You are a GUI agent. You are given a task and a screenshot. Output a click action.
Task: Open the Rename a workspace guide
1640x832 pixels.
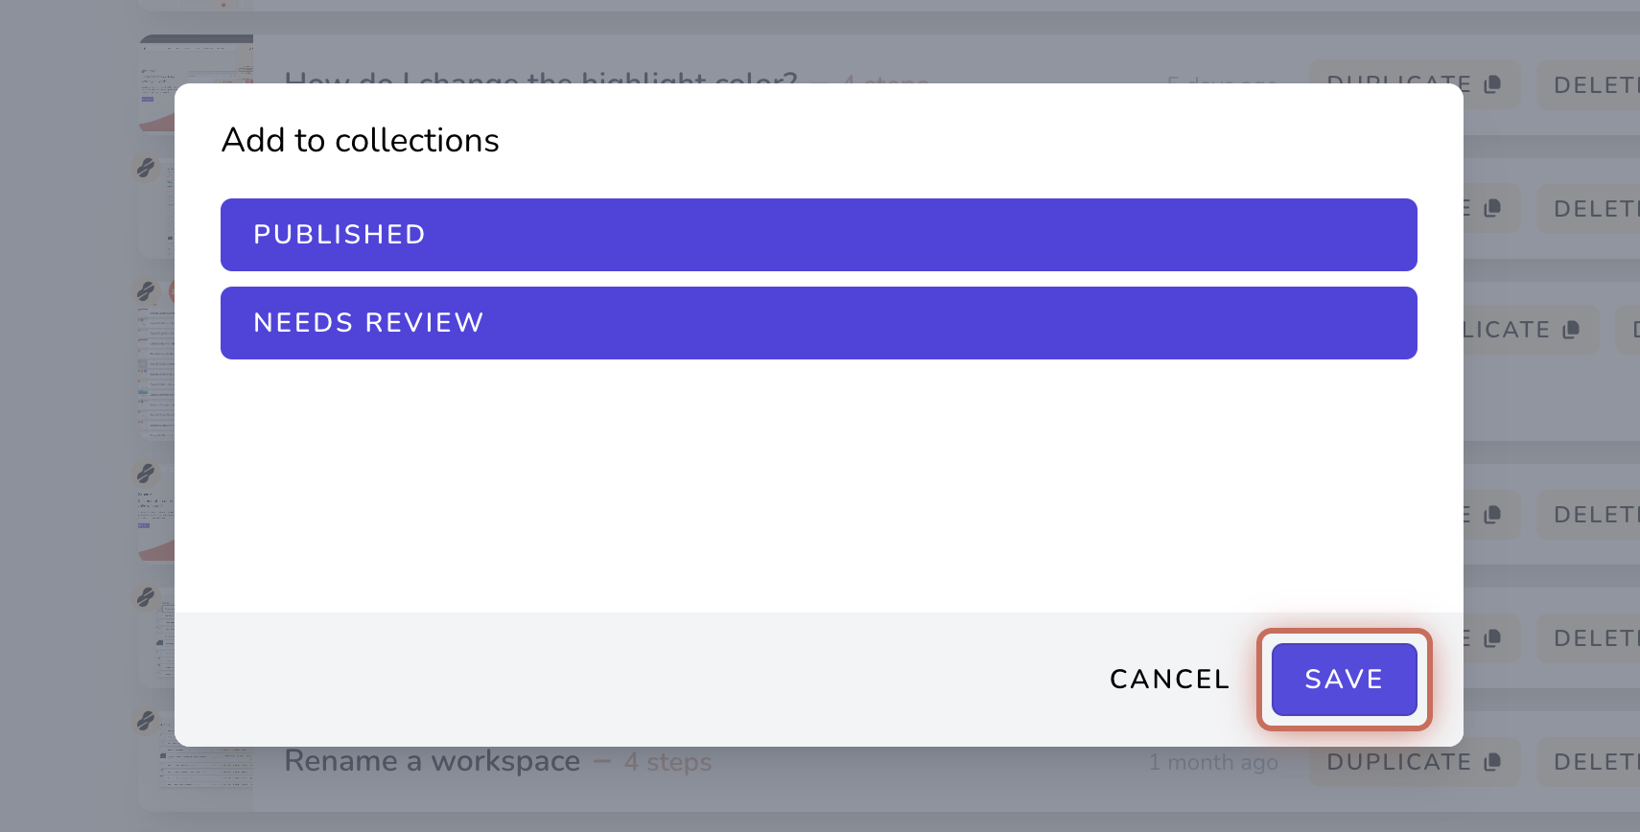click(x=433, y=762)
